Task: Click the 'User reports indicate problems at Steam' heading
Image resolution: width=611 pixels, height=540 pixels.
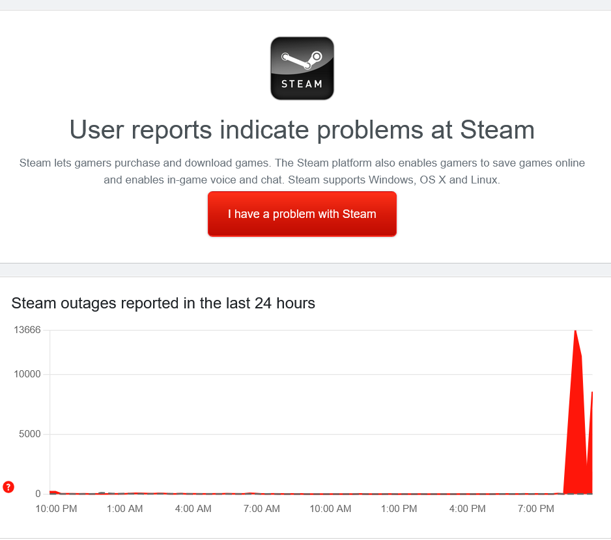Action: click(302, 129)
